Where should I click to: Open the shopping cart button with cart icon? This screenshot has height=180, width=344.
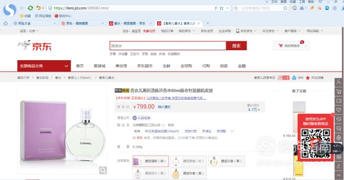click(291, 46)
